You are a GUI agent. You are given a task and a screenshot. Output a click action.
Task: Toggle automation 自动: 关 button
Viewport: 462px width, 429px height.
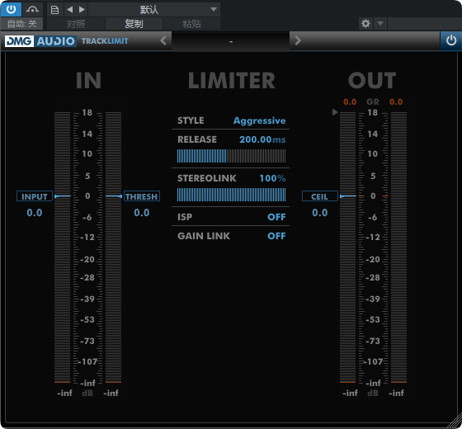click(x=21, y=24)
